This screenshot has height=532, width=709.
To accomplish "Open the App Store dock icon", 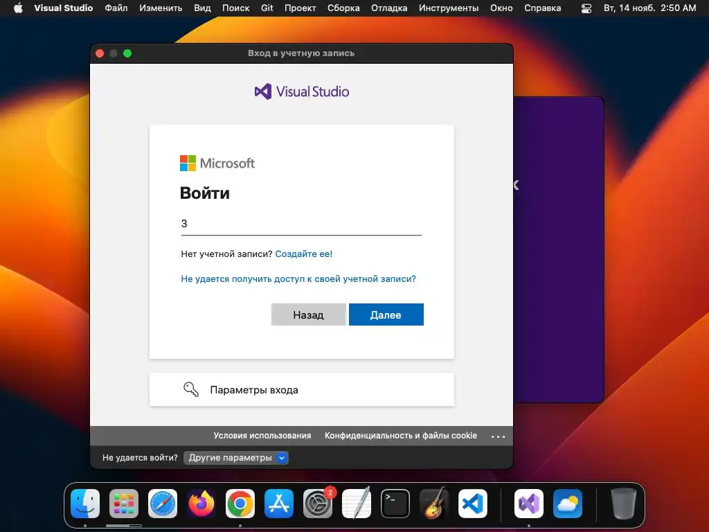I will pos(279,504).
